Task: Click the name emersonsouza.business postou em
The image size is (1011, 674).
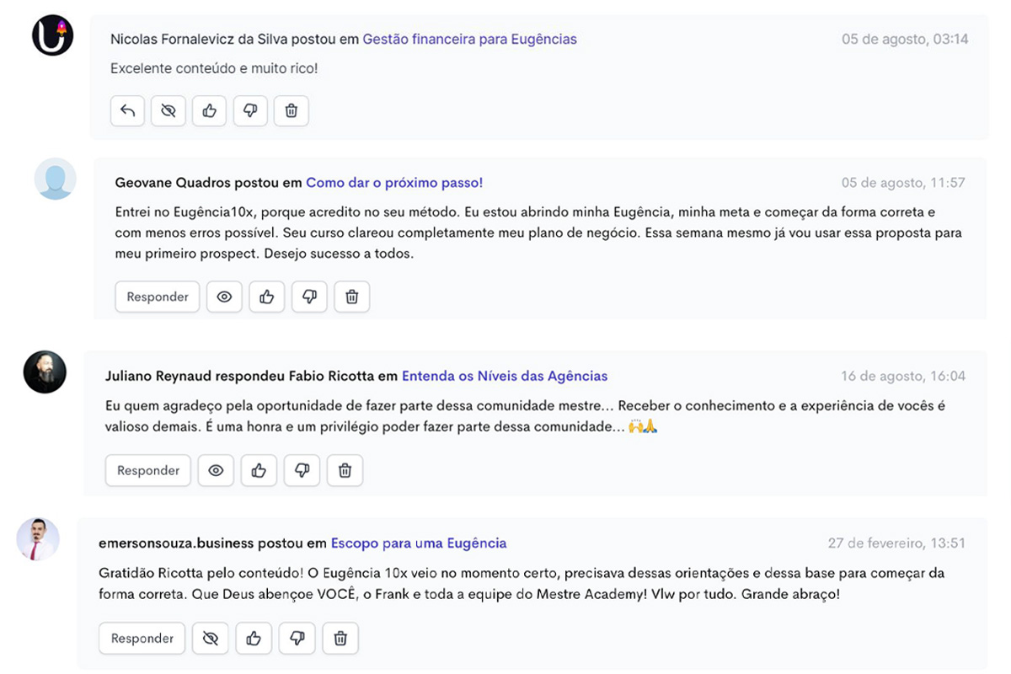Action: pyautogui.click(x=212, y=543)
